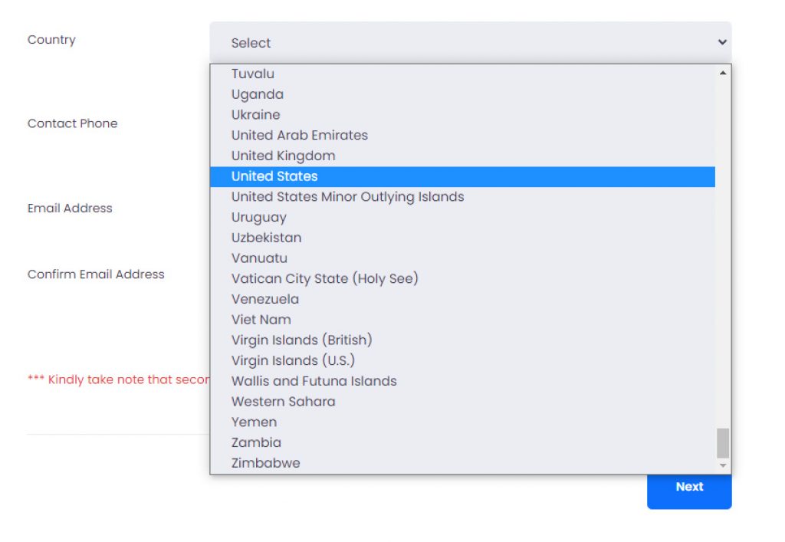Pick Viet Nam from the options

[x=261, y=320]
